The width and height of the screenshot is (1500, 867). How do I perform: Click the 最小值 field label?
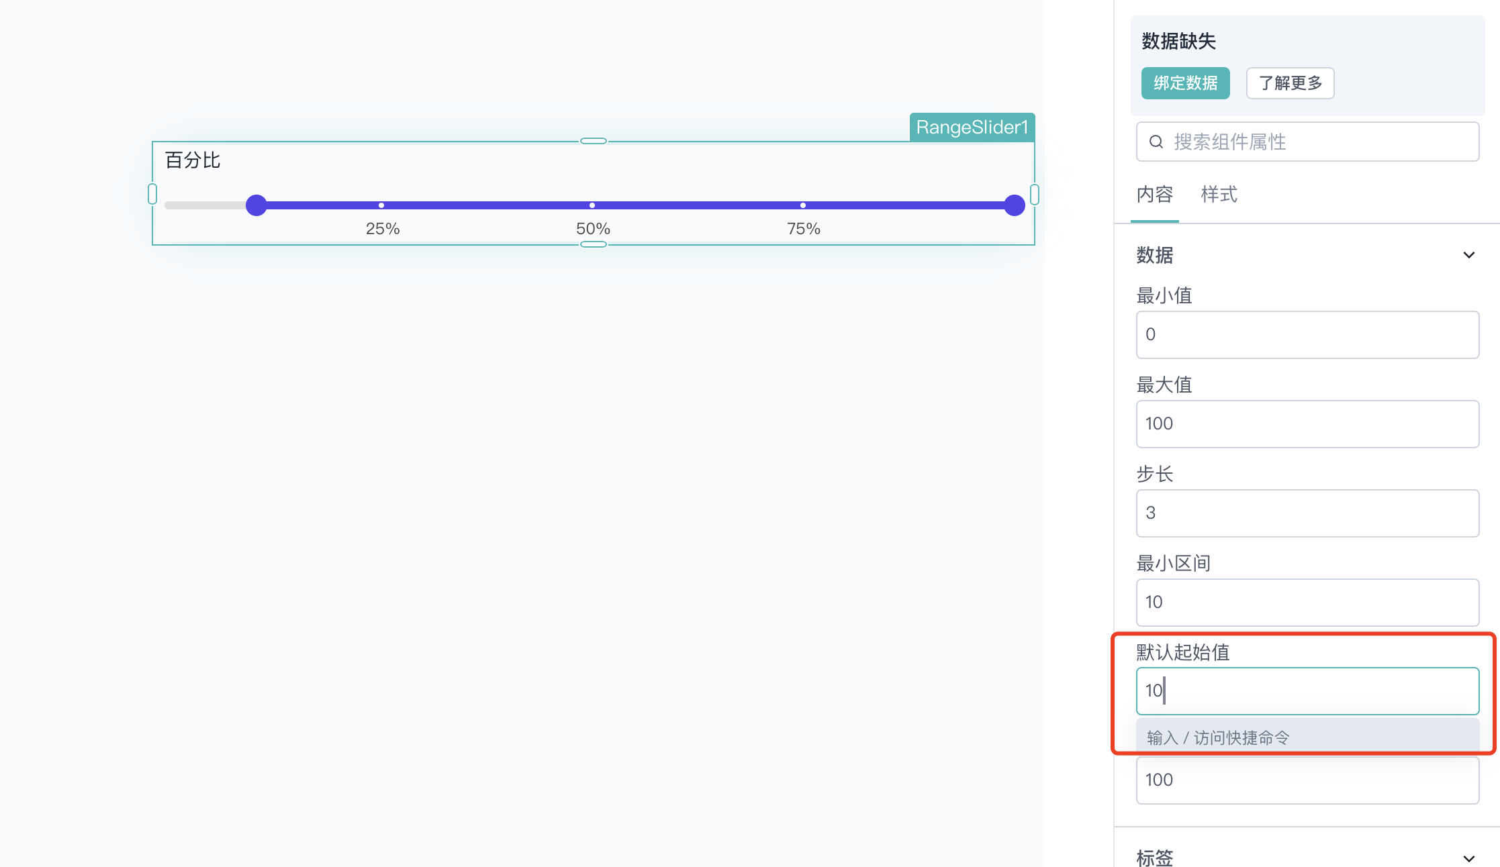1164,295
